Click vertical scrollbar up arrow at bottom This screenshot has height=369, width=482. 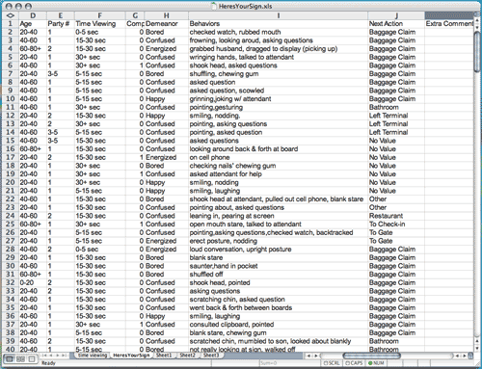point(477,341)
